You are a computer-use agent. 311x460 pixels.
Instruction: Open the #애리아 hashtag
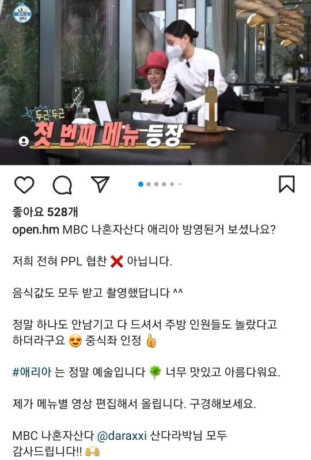(32, 372)
